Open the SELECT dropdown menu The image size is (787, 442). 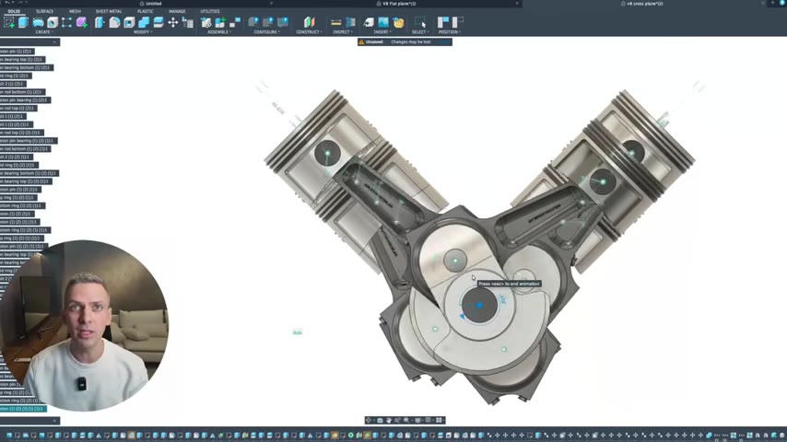pos(420,32)
